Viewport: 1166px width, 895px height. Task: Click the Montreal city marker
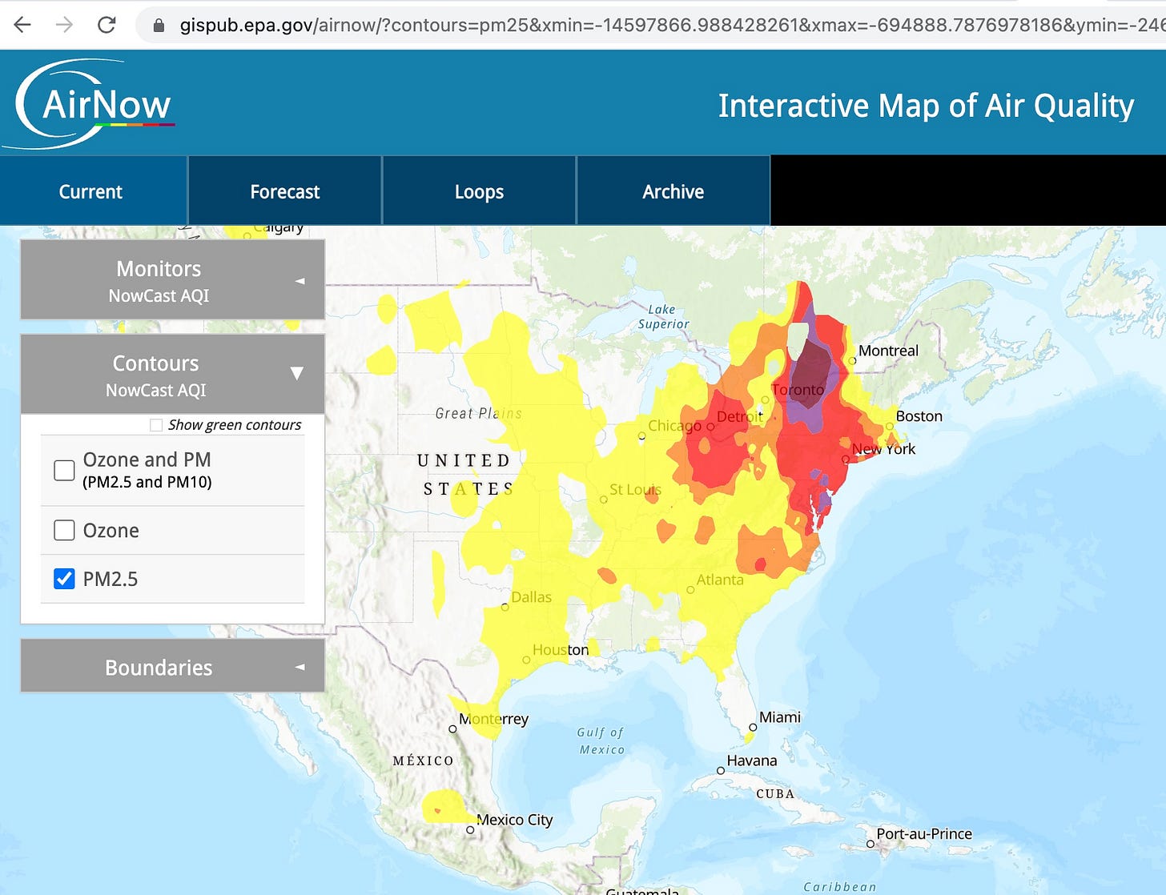853,361
